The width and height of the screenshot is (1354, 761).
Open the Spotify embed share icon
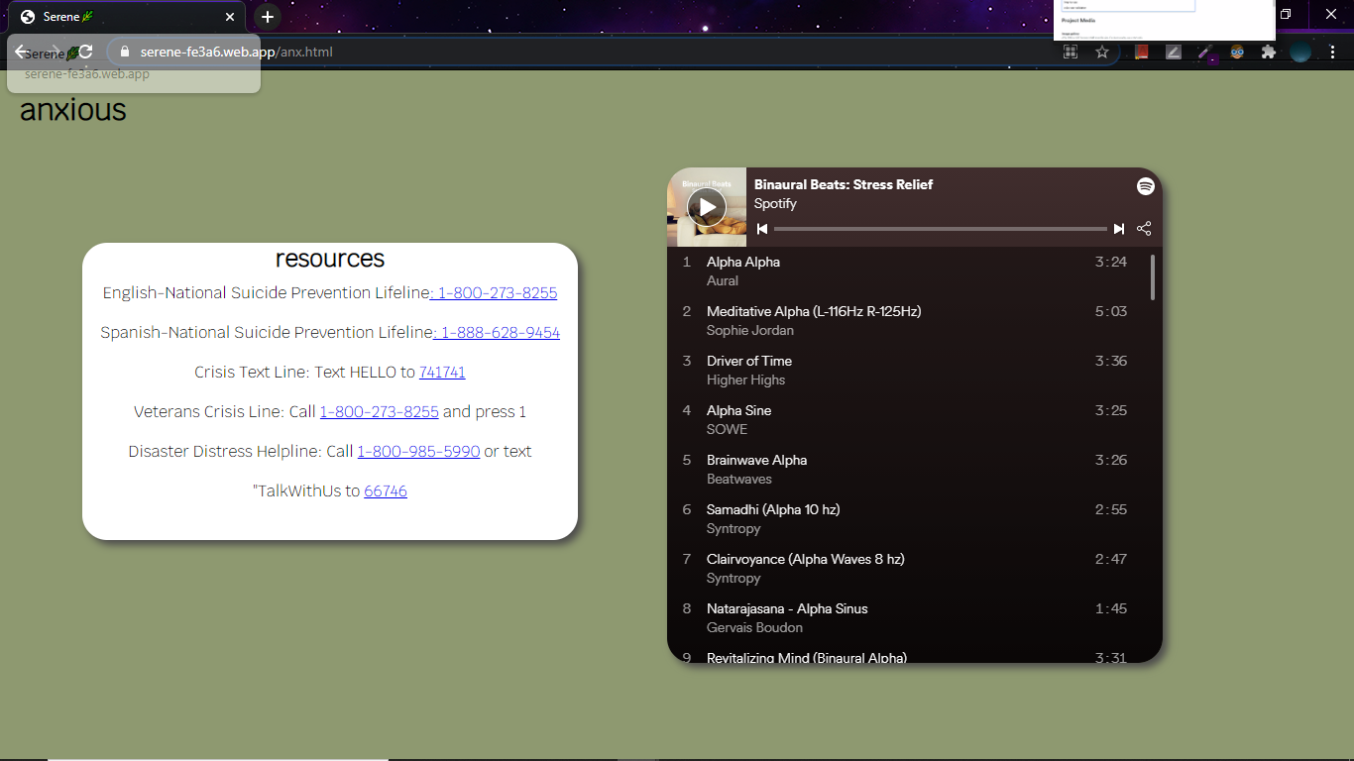tap(1144, 229)
